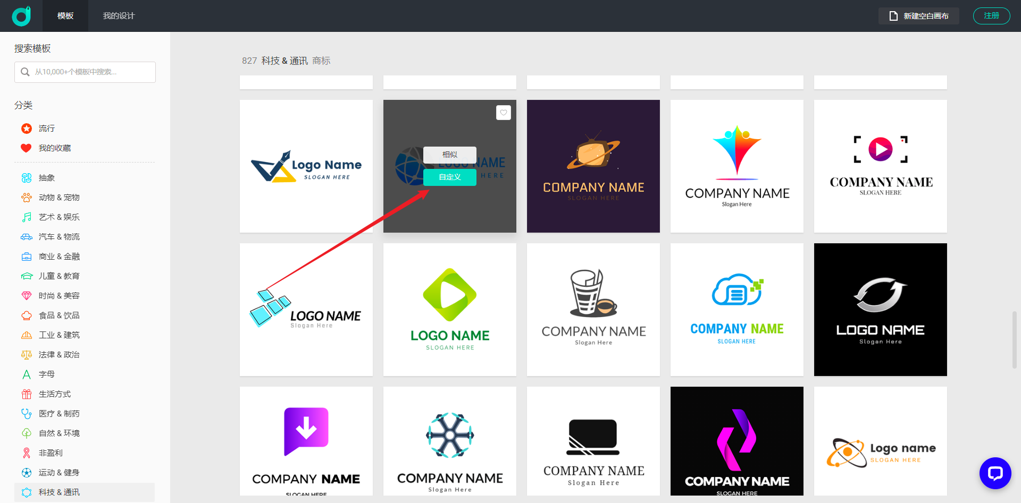Select 商业 & 金融 briefcase icon
The width and height of the screenshot is (1021, 503).
(x=27, y=257)
